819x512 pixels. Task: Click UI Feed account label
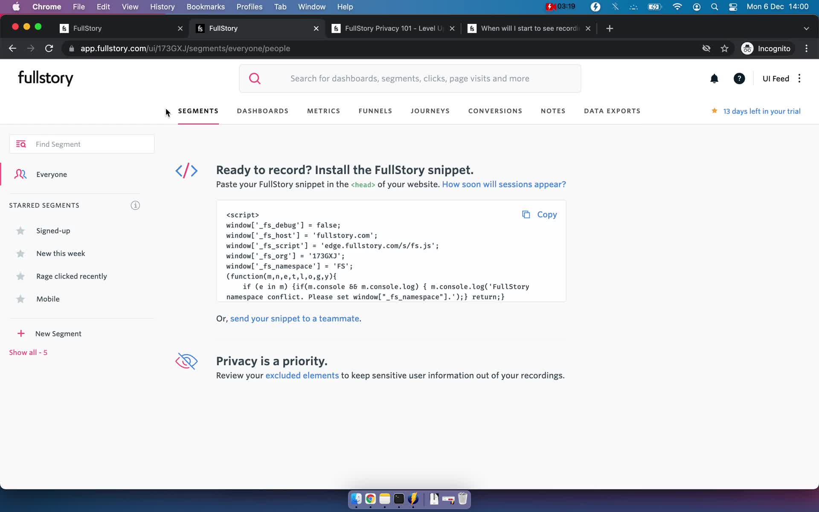pos(776,79)
